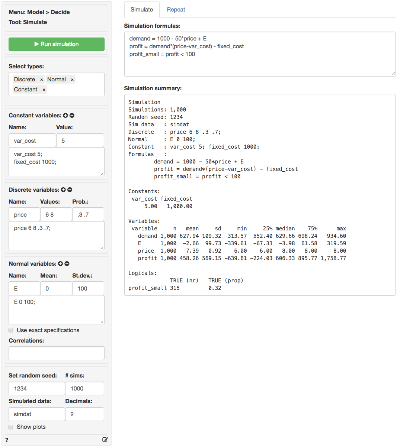Remove the Discrete type tag
Screen dimensions: 397x447
42,80
